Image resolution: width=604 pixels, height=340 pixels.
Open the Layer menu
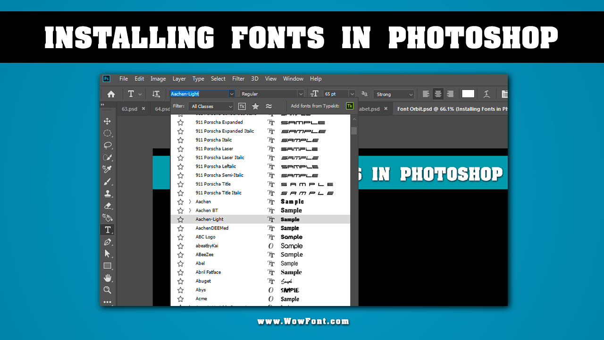coord(179,79)
